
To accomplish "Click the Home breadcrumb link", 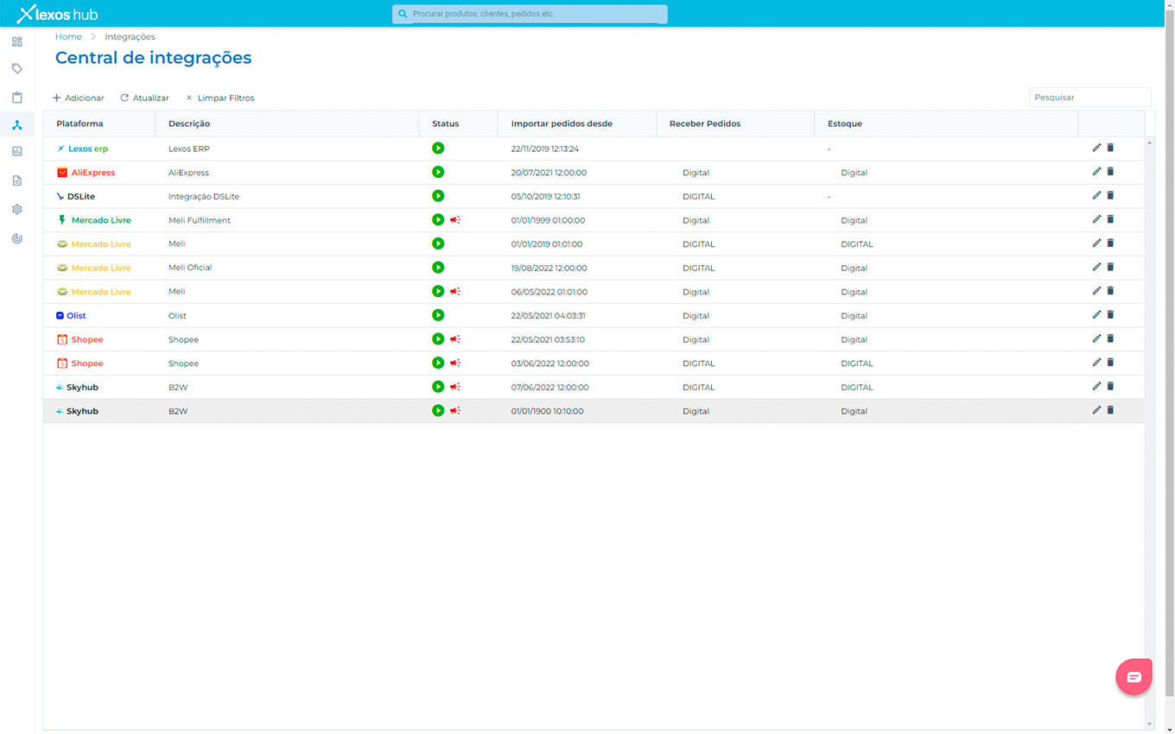I will (68, 37).
